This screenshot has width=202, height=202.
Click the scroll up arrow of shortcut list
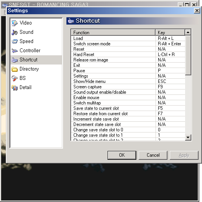point(188,32)
